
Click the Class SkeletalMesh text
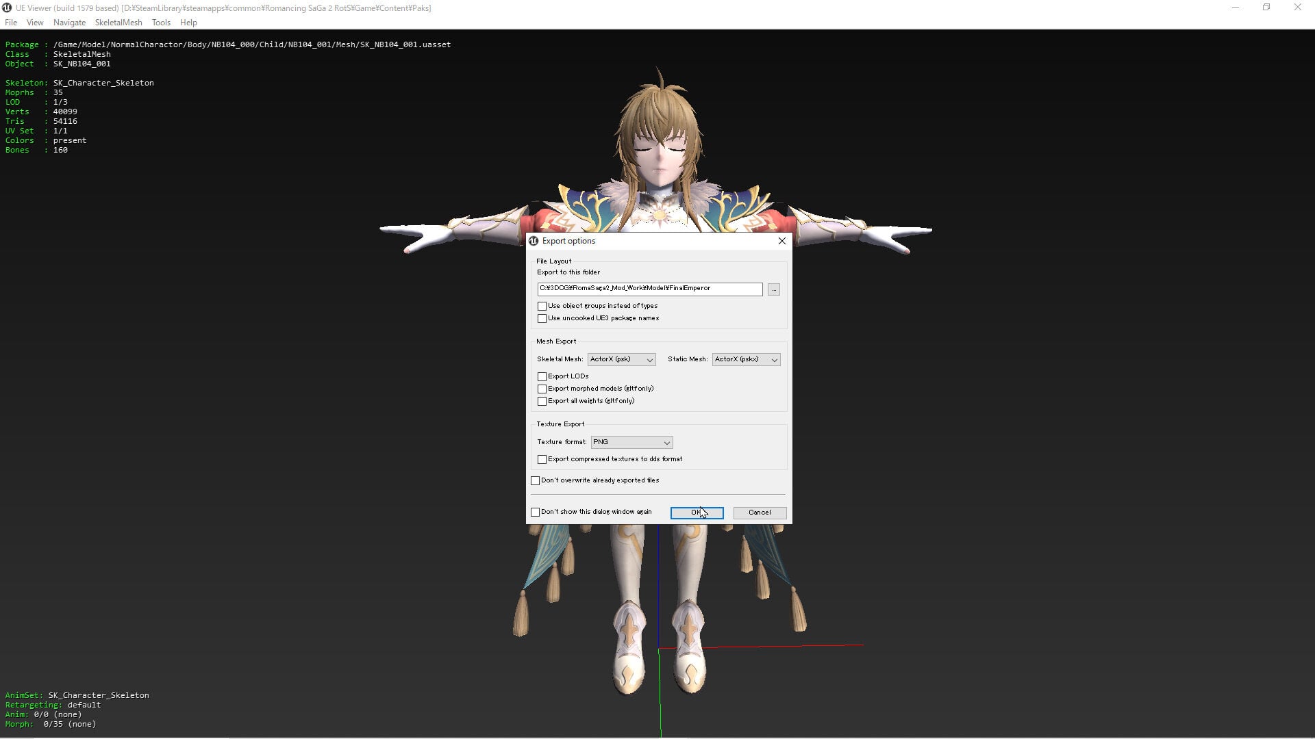[82, 54]
